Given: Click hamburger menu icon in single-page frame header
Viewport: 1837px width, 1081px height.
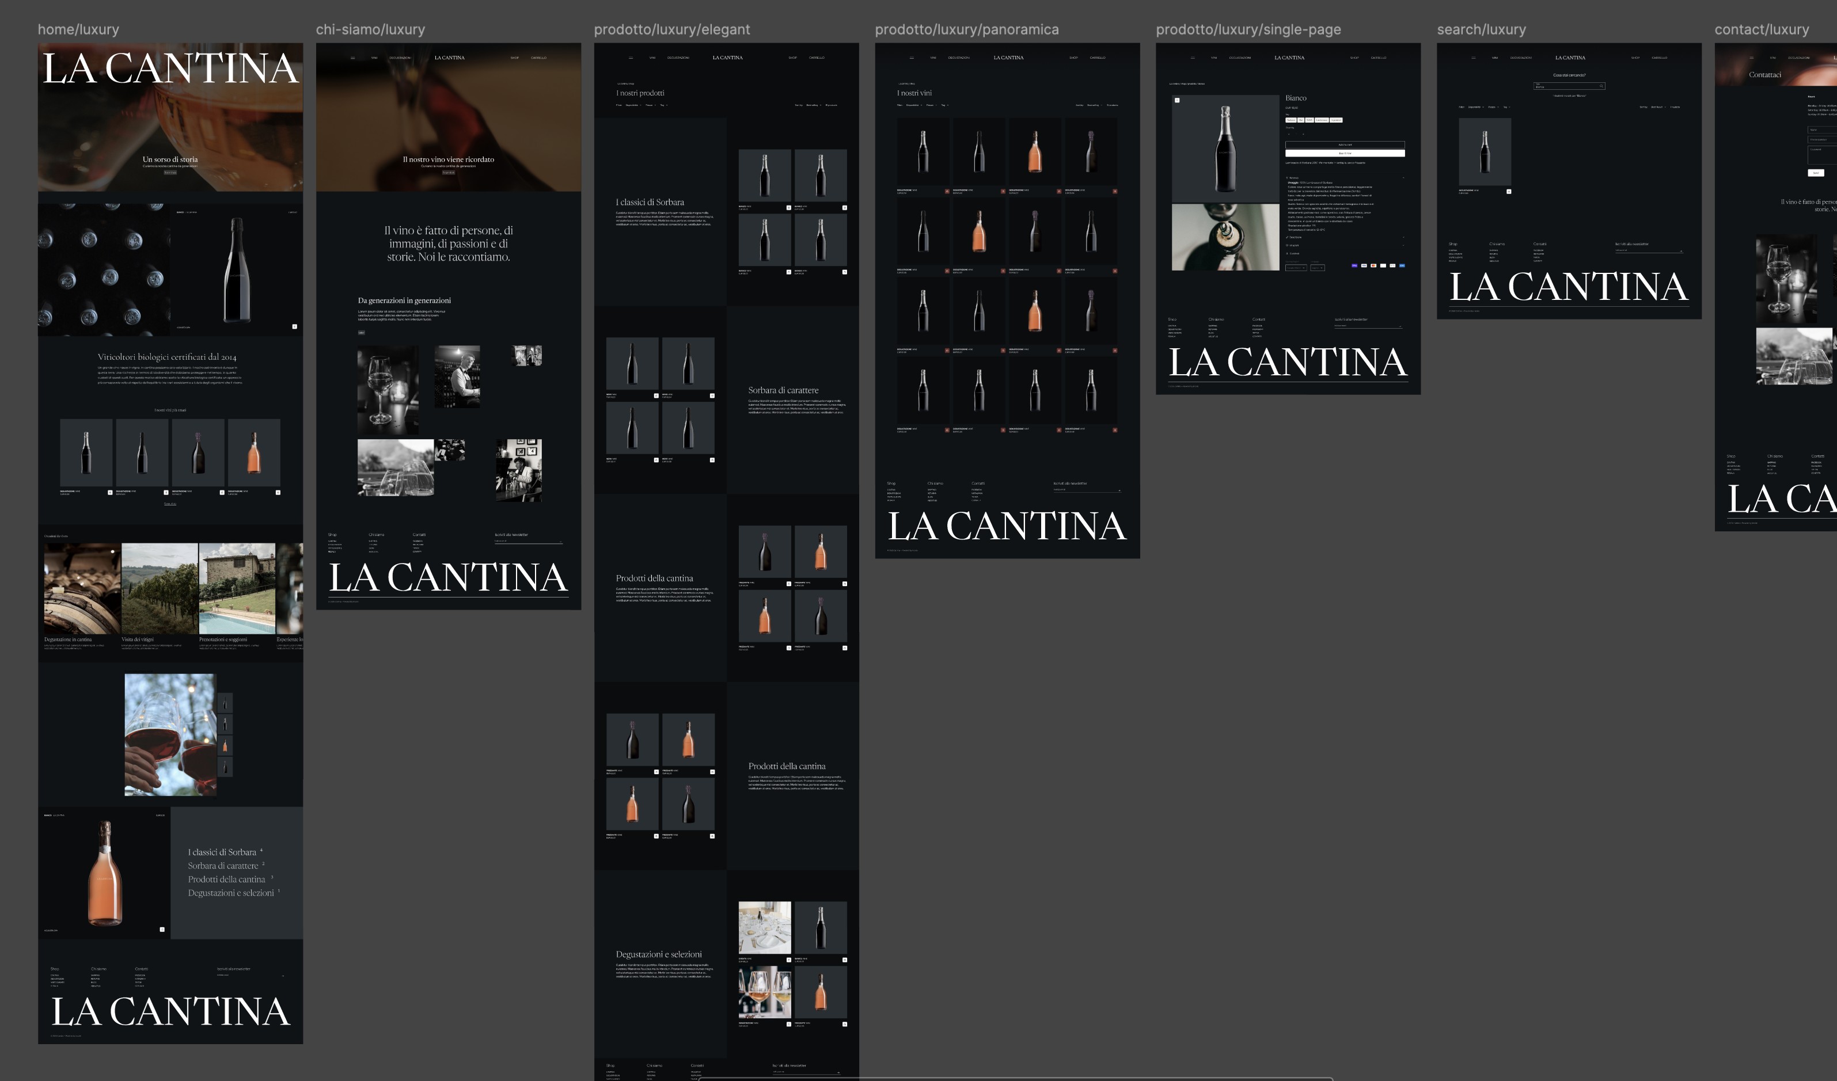Looking at the screenshot, I should [1193, 58].
